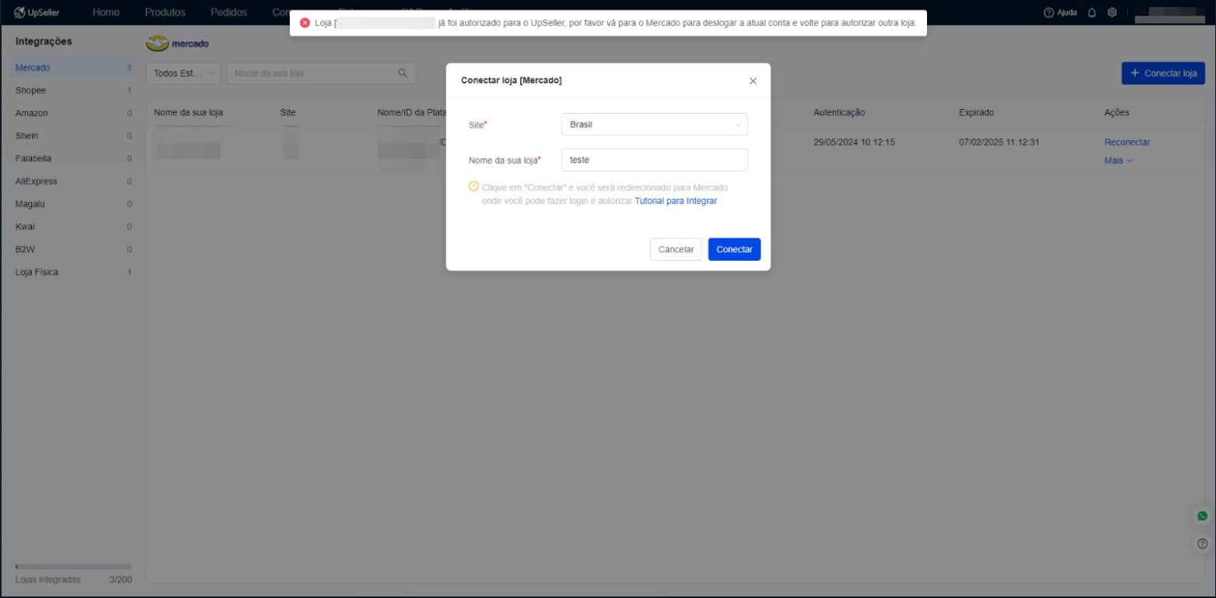Viewport: 1216px width, 598px height.
Task: Open the Todos Est... status filter dropdown
Action: [x=184, y=73]
